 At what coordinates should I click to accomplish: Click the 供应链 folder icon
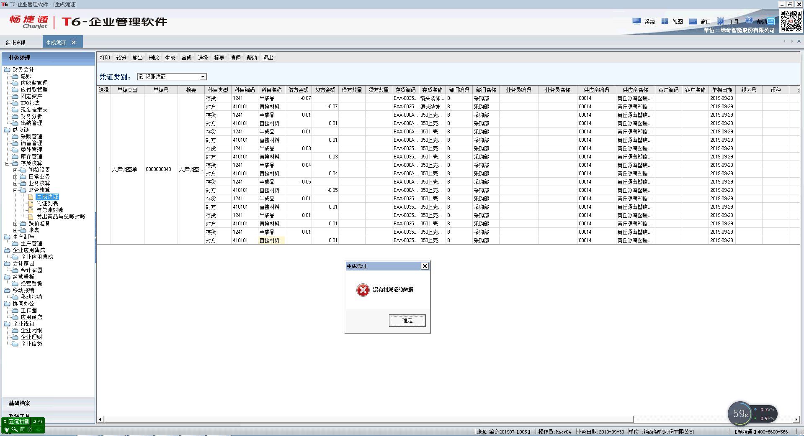[x=7, y=130]
